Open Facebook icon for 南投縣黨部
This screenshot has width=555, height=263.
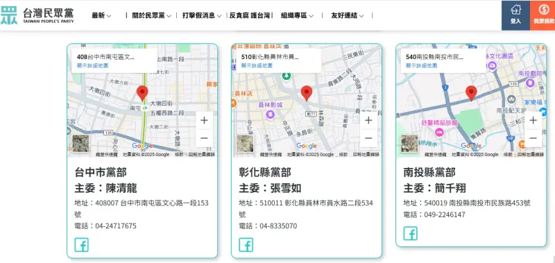[411, 234]
